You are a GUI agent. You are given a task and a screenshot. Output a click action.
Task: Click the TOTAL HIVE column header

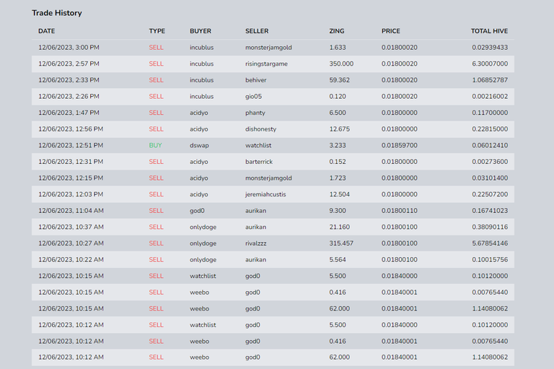pos(489,31)
